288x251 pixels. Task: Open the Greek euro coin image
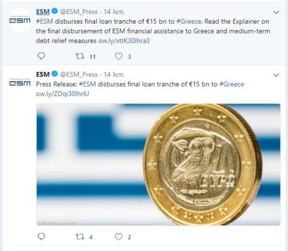click(158, 164)
